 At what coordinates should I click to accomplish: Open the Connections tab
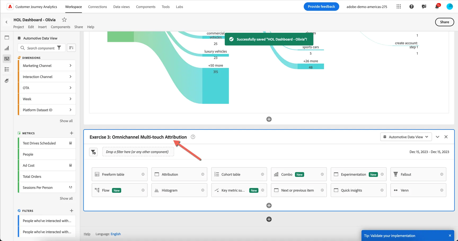point(98,7)
